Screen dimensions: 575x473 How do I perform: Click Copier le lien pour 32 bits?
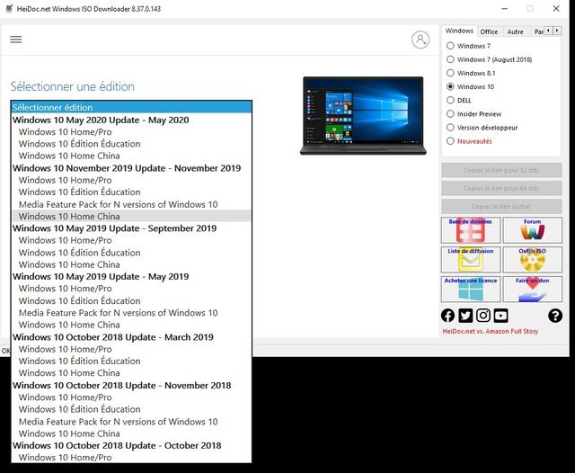pos(501,170)
